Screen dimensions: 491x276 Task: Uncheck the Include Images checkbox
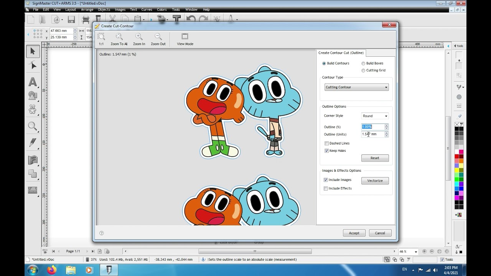(326, 180)
